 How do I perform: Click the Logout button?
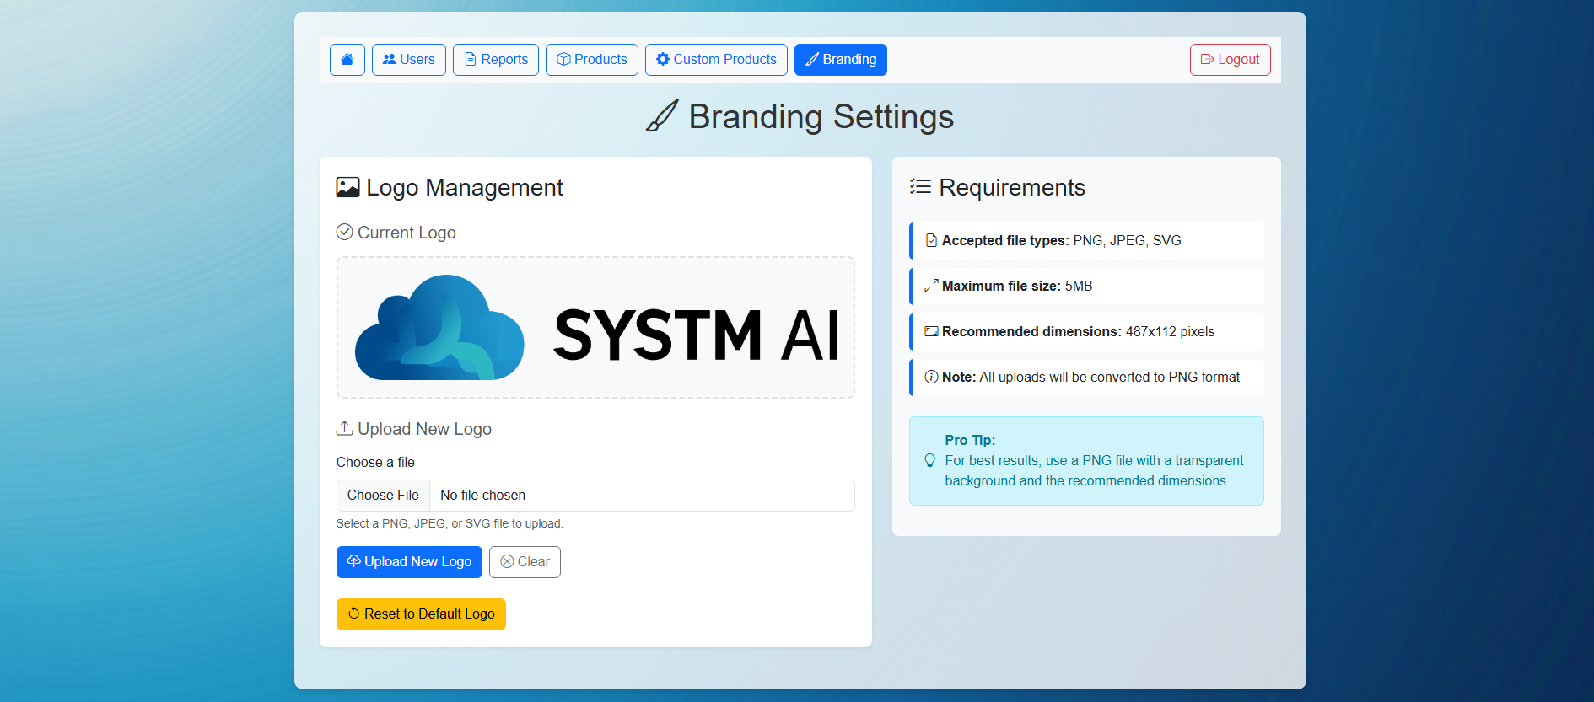pos(1230,60)
